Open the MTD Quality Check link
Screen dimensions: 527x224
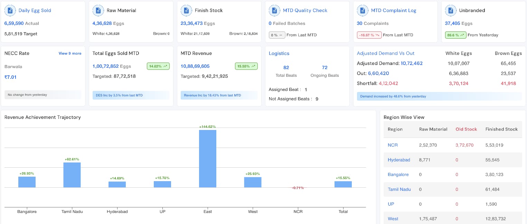pos(305,10)
